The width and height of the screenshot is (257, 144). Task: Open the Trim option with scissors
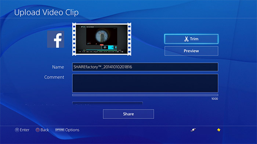point(191,39)
